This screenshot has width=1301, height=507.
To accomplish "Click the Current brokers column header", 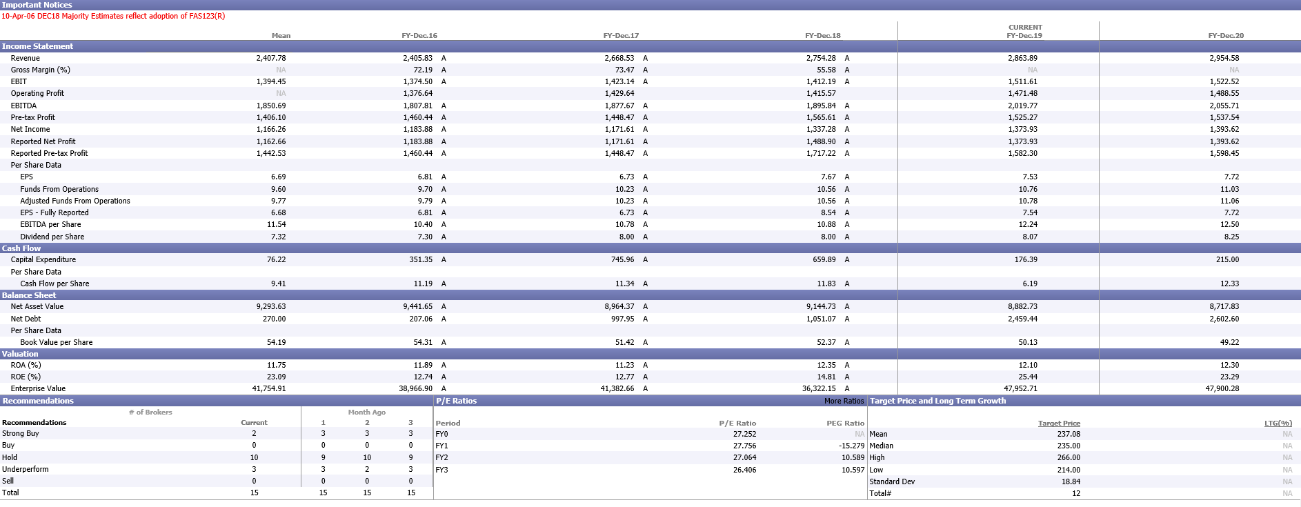I will click(x=254, y=422).
